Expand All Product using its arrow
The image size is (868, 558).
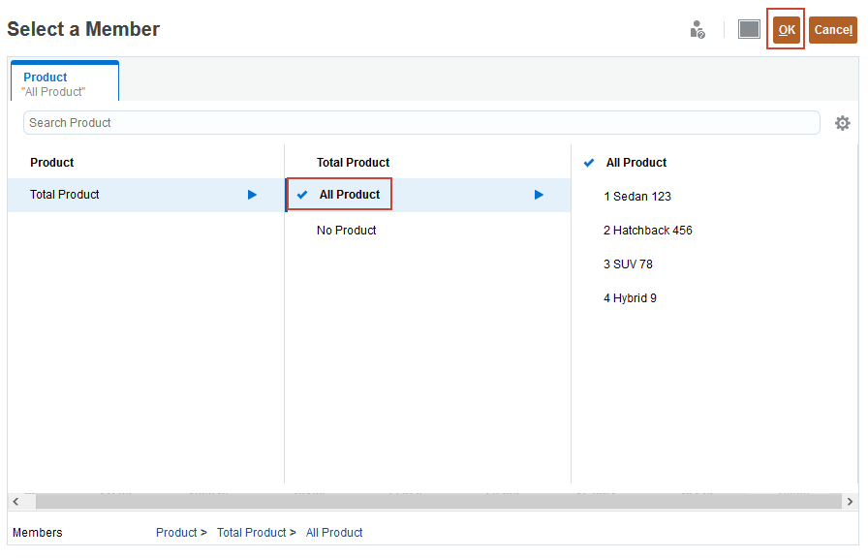[539, 195]
